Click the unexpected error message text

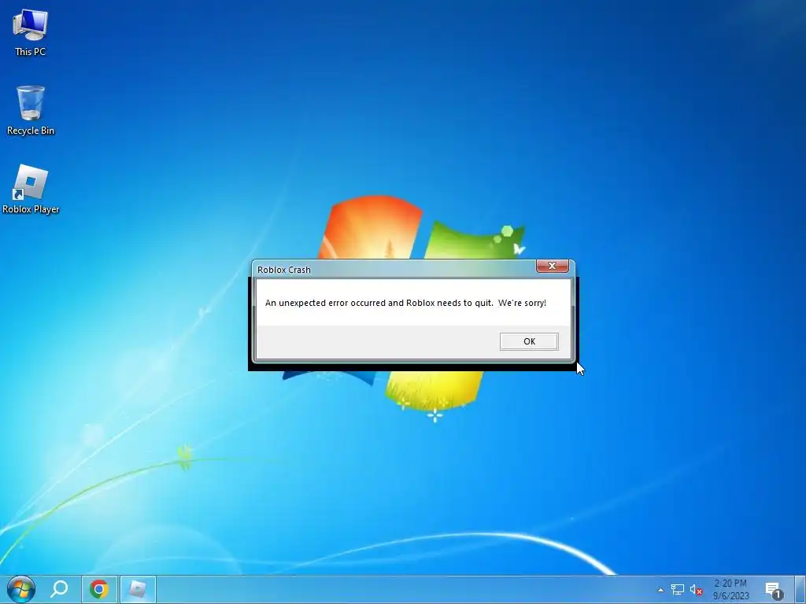[405, 303]
